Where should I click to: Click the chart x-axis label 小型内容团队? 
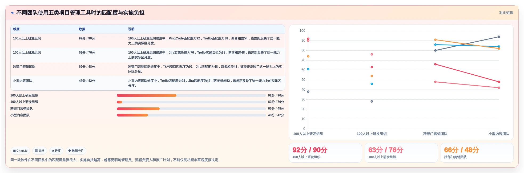coord(499,134)
